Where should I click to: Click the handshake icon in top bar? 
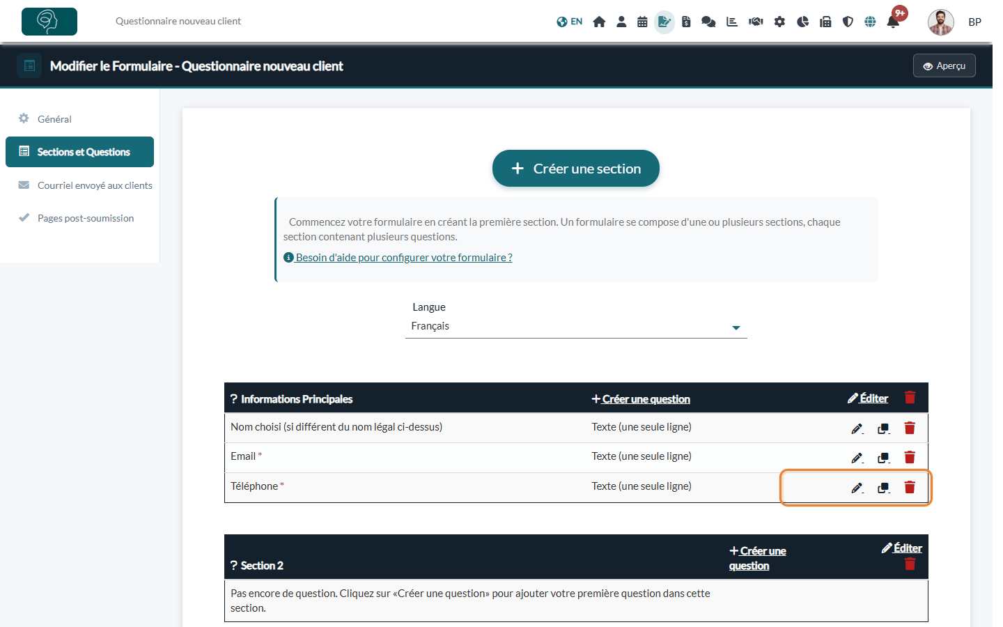(x=756, y=22)
